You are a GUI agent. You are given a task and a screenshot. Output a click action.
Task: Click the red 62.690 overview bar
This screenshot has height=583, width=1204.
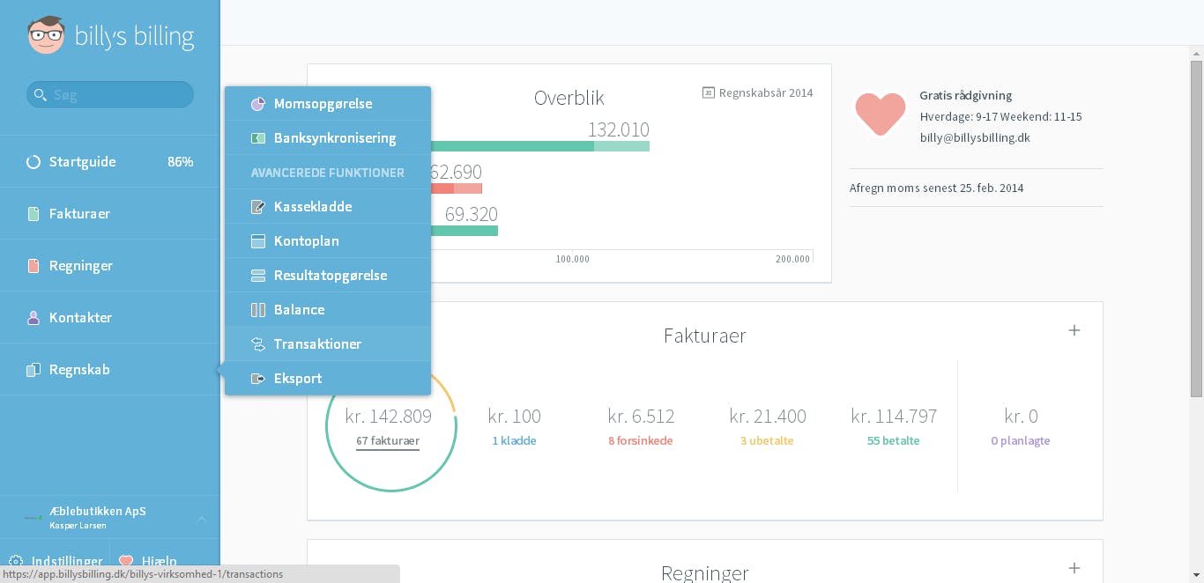click(457, 188)
